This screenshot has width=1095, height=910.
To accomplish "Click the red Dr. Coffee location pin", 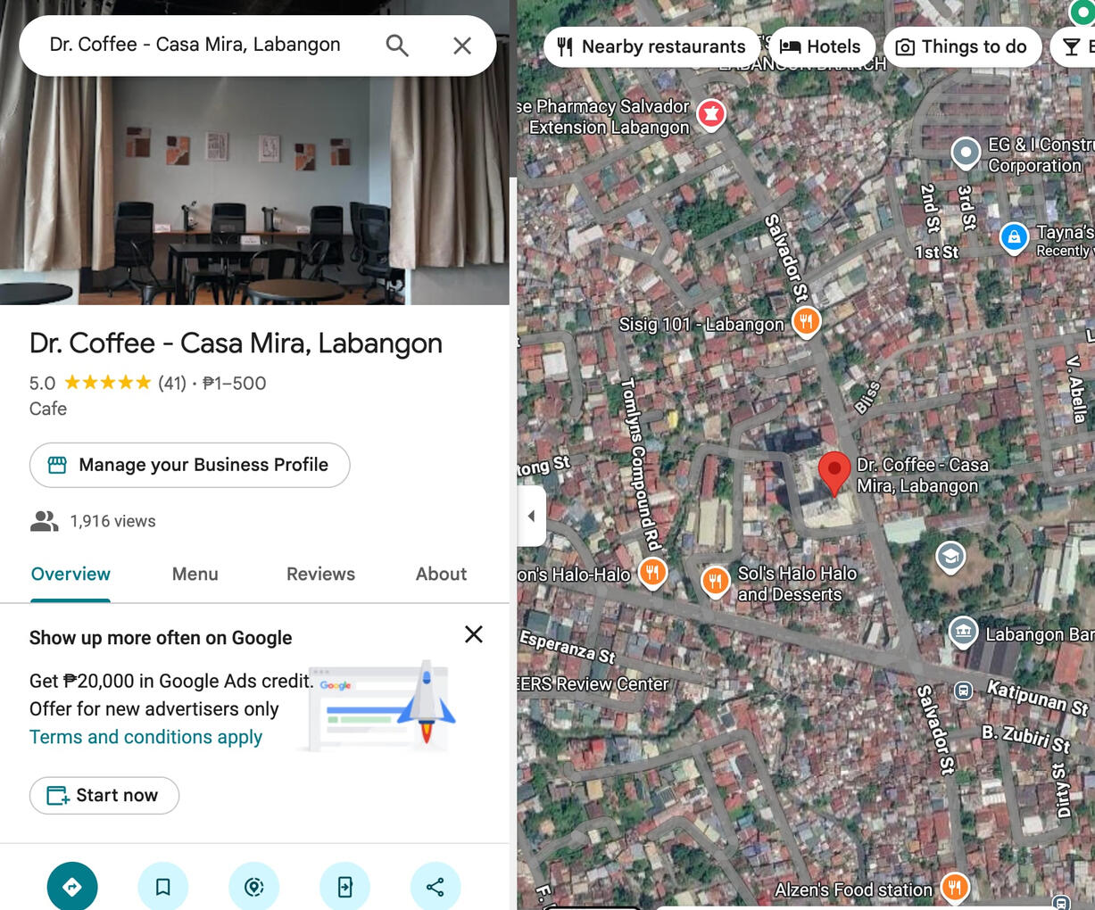I will click(x=834, y=473).
